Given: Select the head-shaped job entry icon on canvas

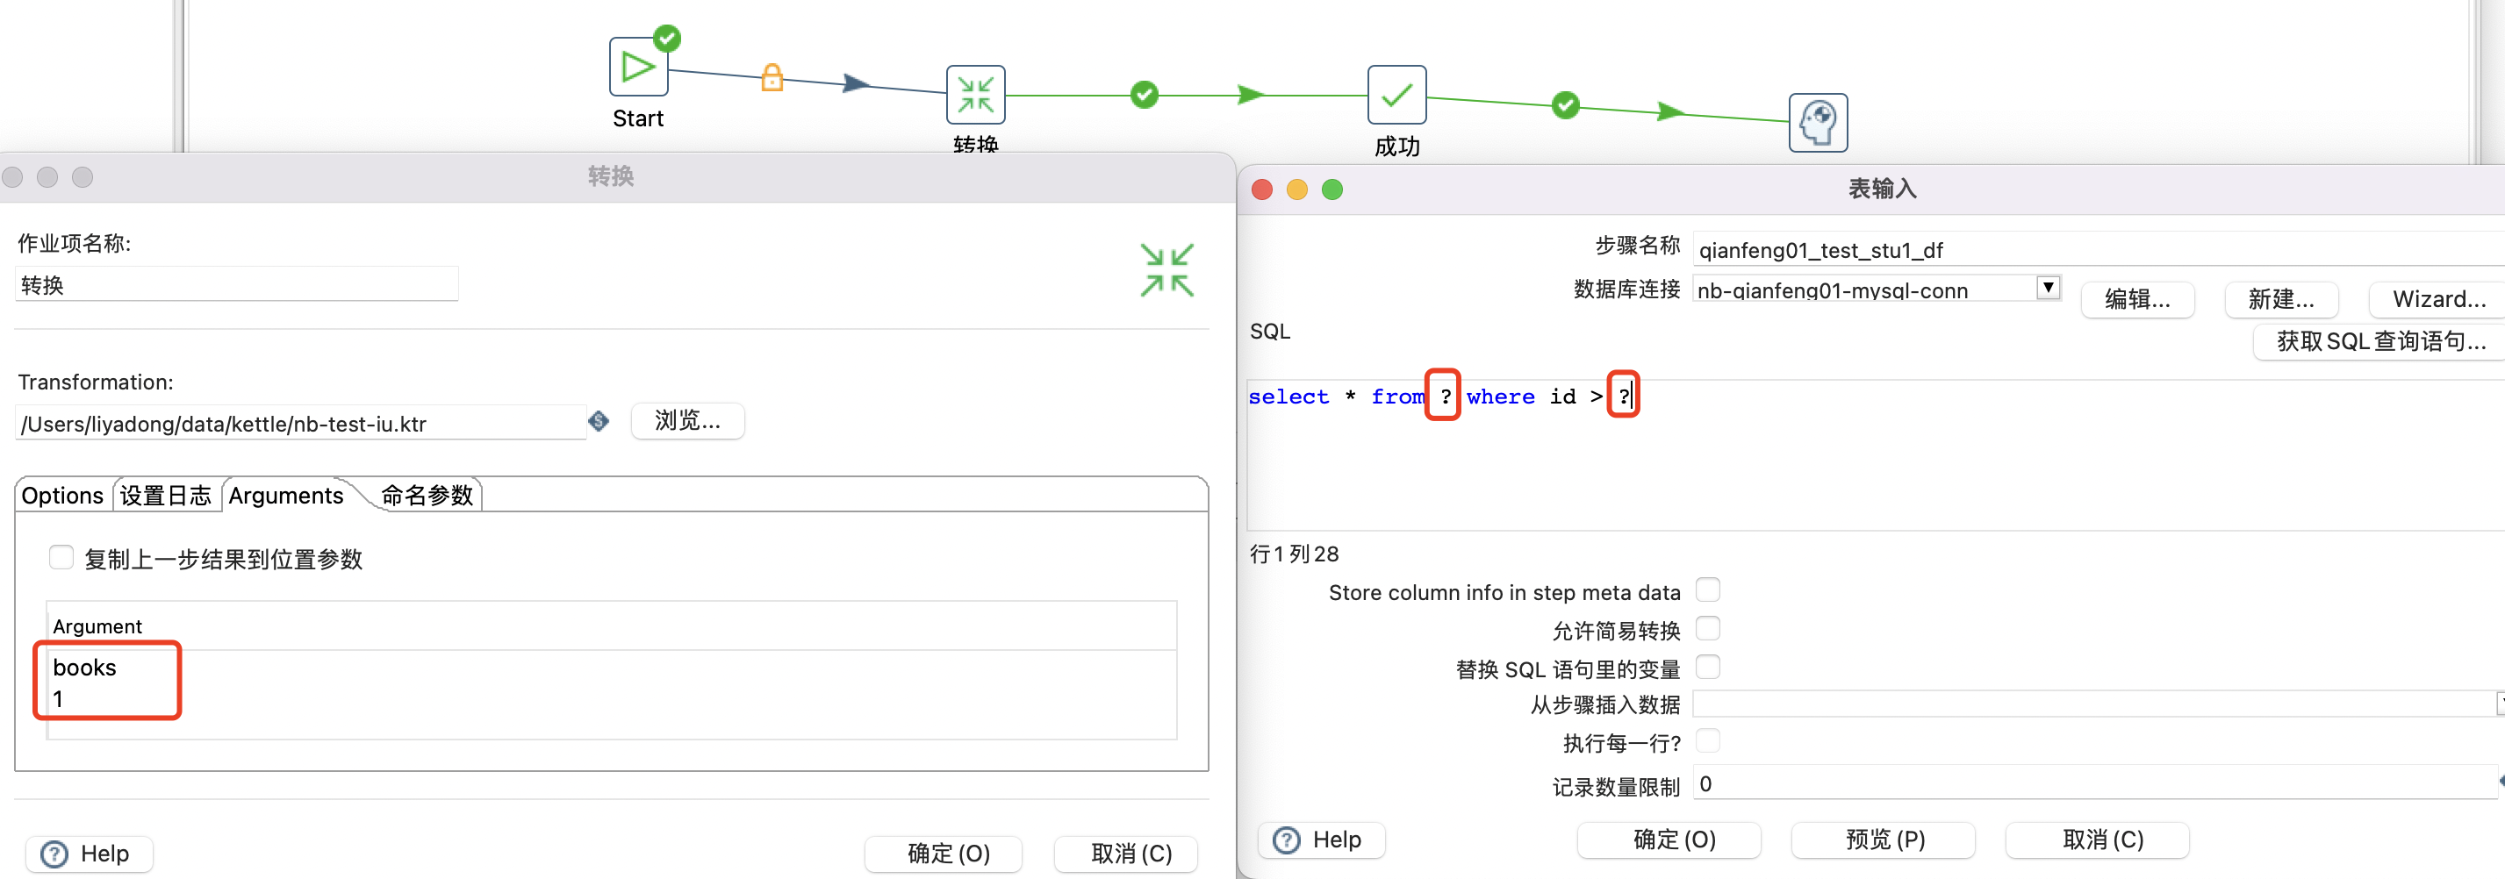Looking at the screenshot, I should [1818, 123].
